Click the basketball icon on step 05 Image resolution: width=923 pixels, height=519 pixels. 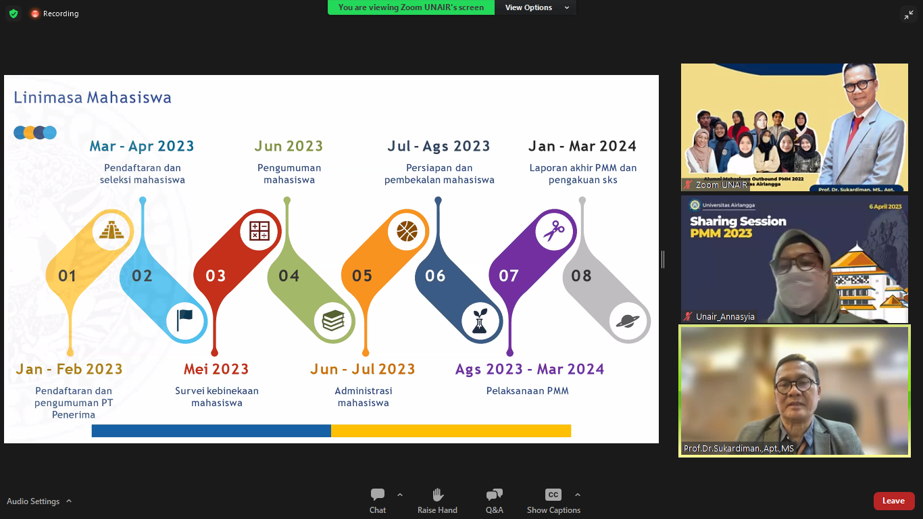click(x=407, y=232)
